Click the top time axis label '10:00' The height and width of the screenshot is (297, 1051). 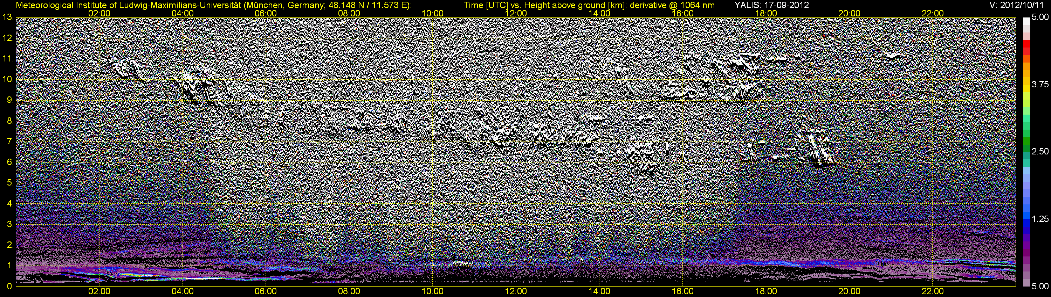(x=432, y=13)
